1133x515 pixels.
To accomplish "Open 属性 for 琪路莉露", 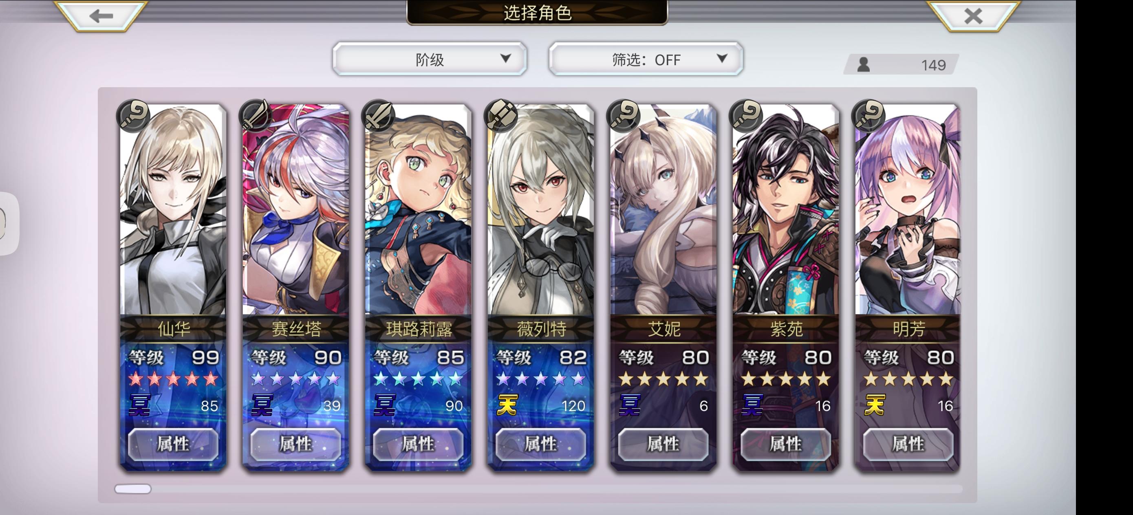I will (418, 444).
